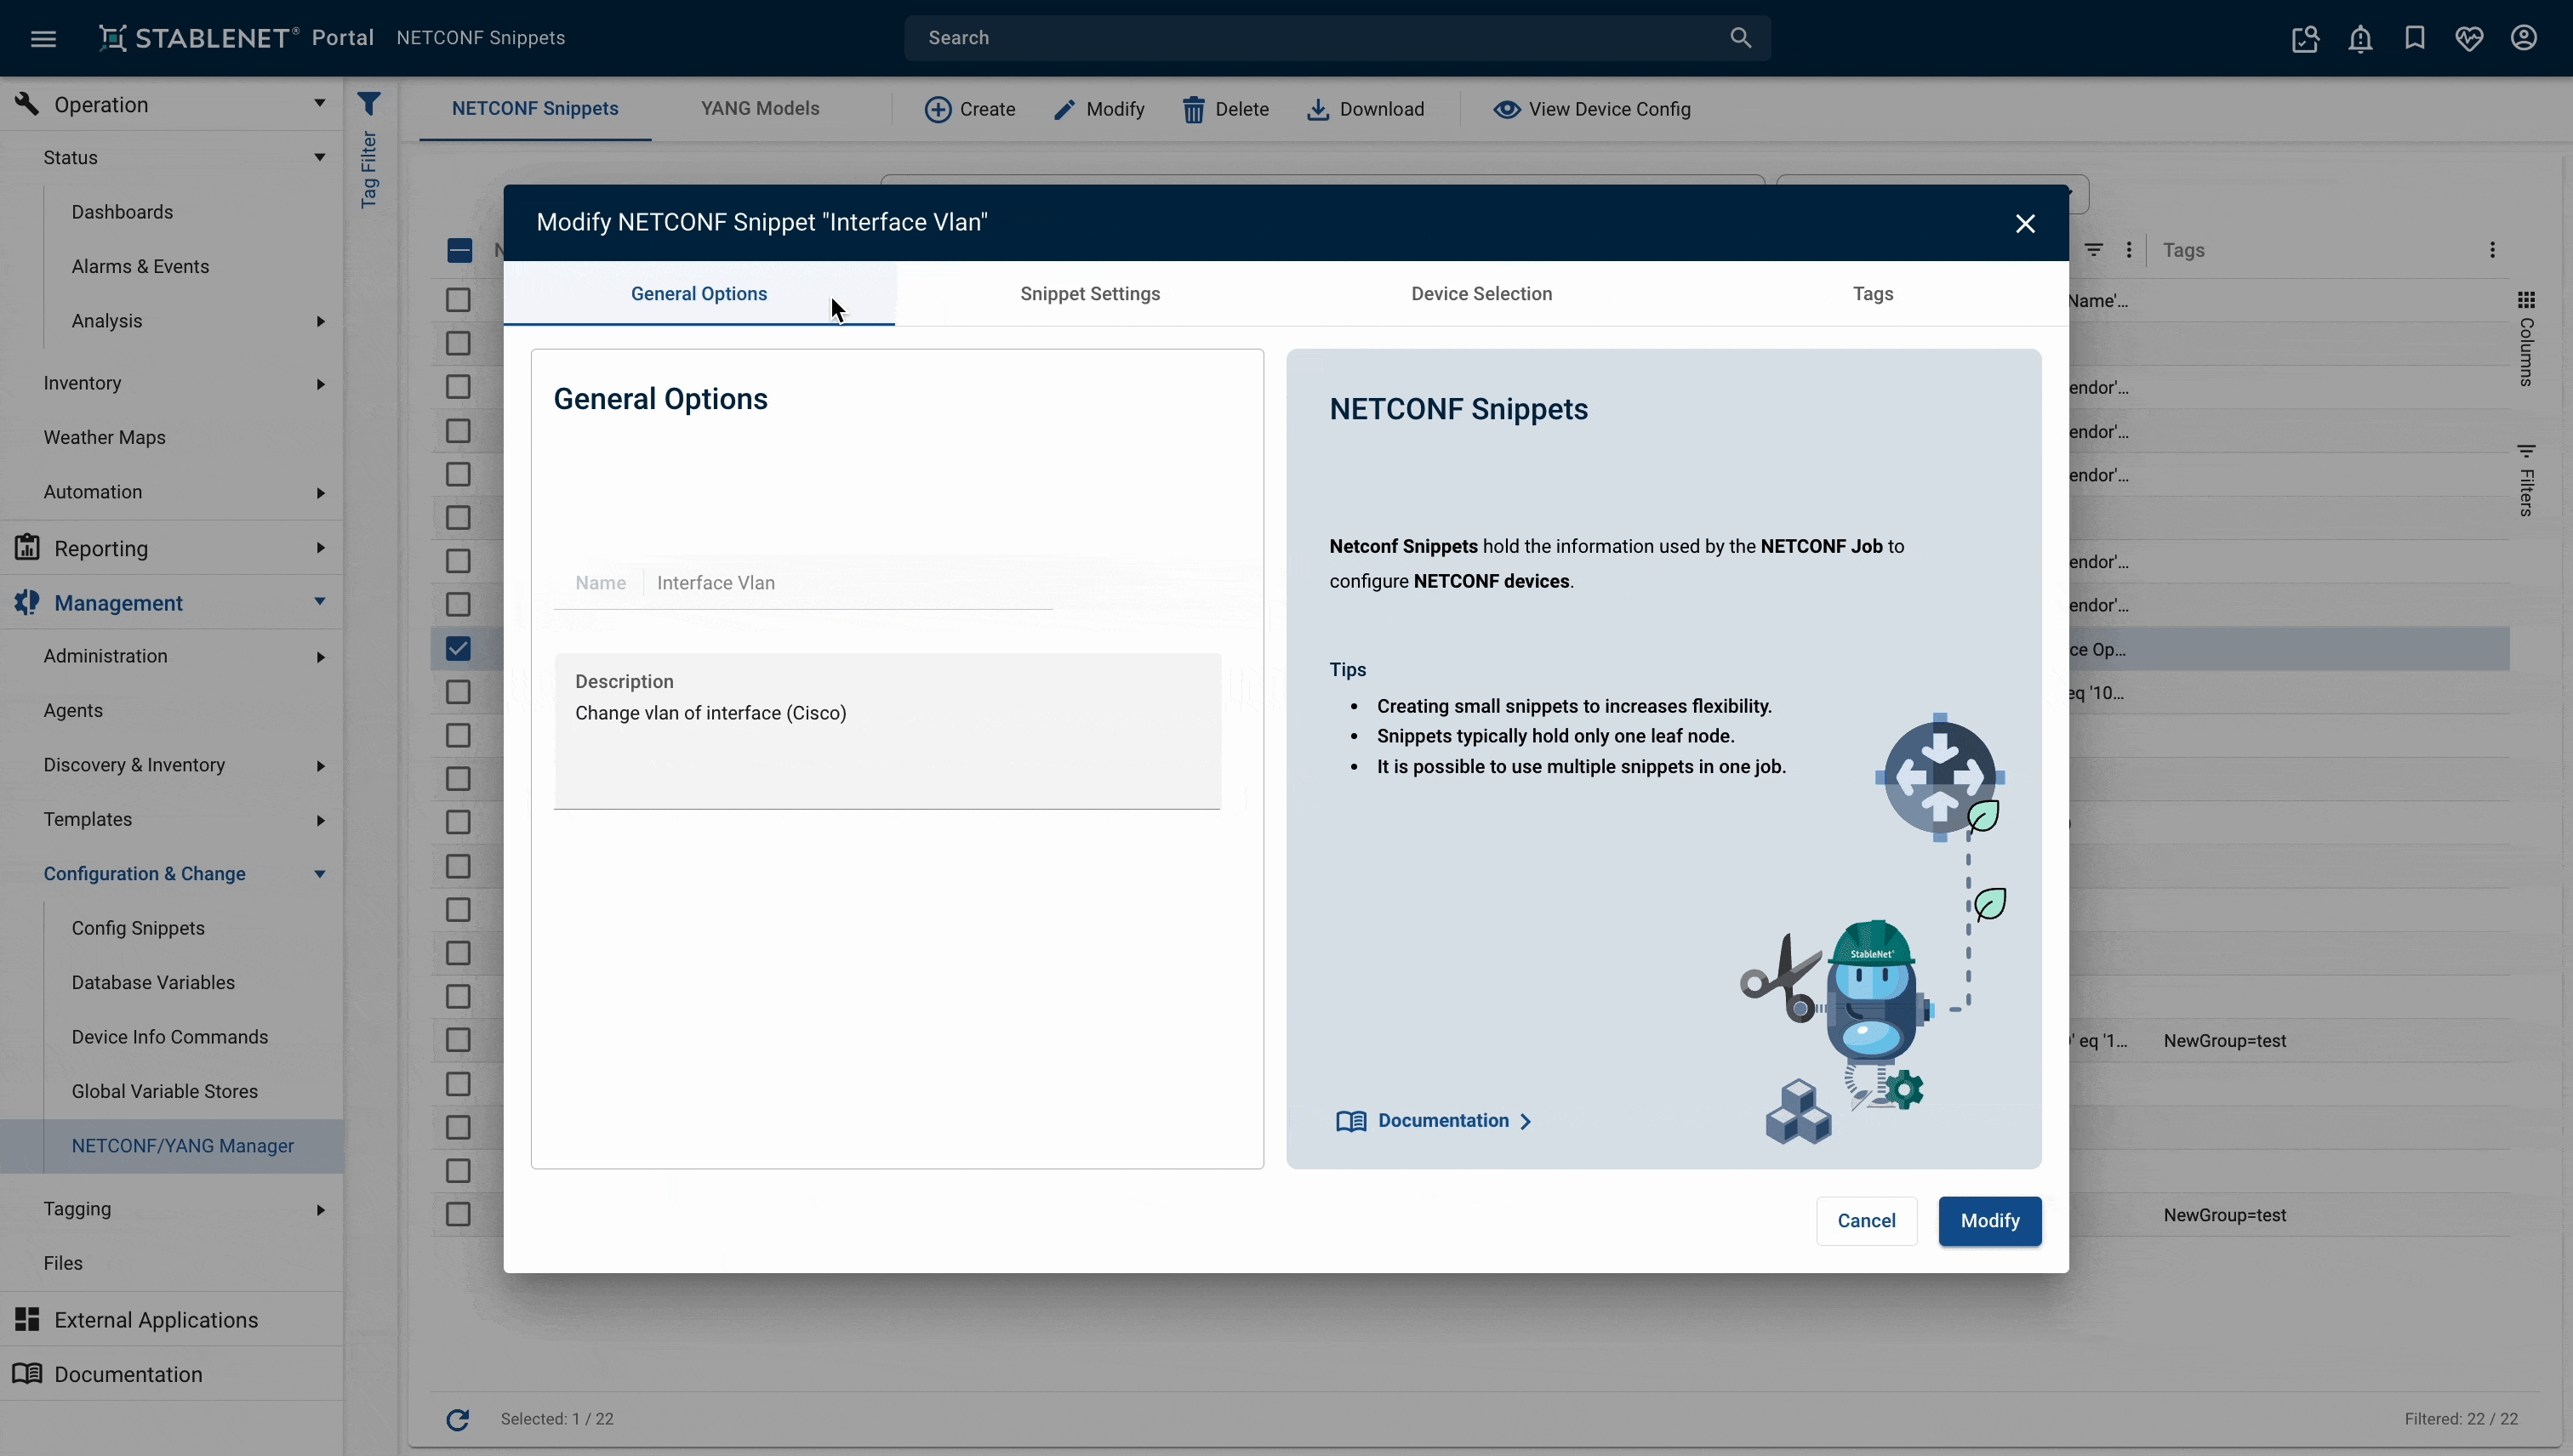
Task: Open the YANG Models tab
Action: click(759, 109)
